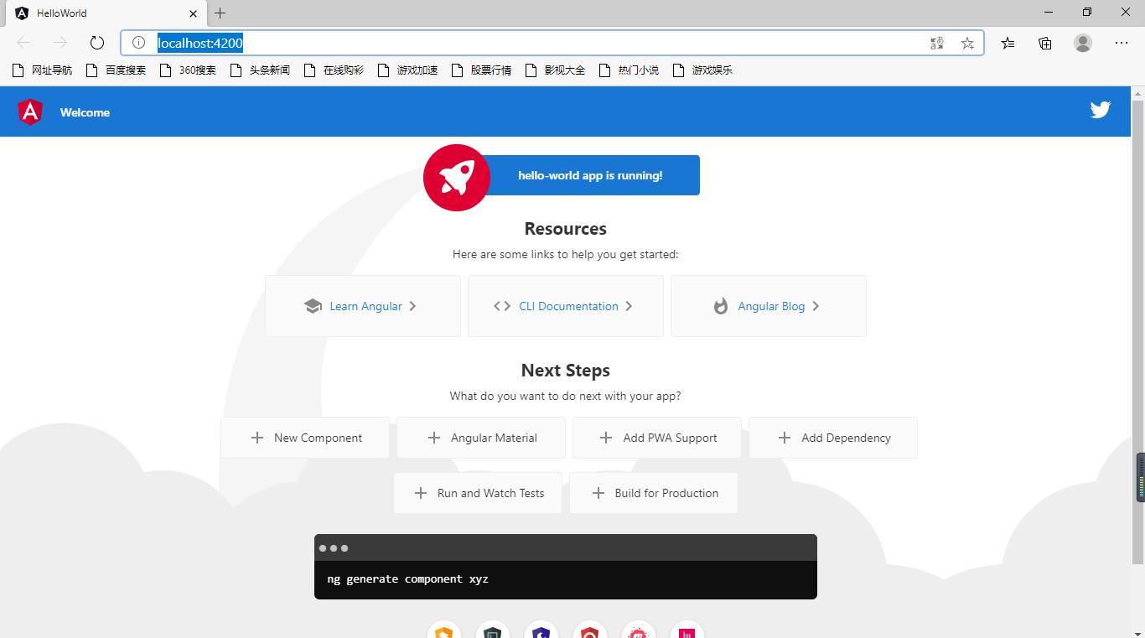Open the 游戏娱乐 bookmark
The height and width of the screenshot is (638, 1145).
(702, 70)
